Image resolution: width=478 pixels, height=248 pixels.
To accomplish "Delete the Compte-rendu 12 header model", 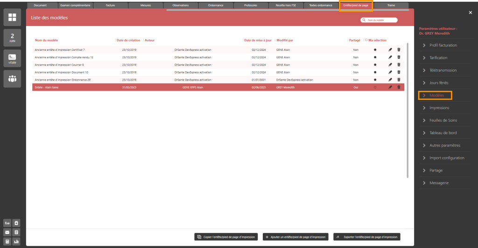I will point(399,57).
